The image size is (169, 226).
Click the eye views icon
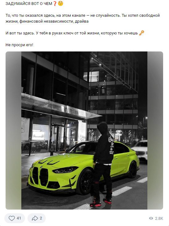(151, 218)
